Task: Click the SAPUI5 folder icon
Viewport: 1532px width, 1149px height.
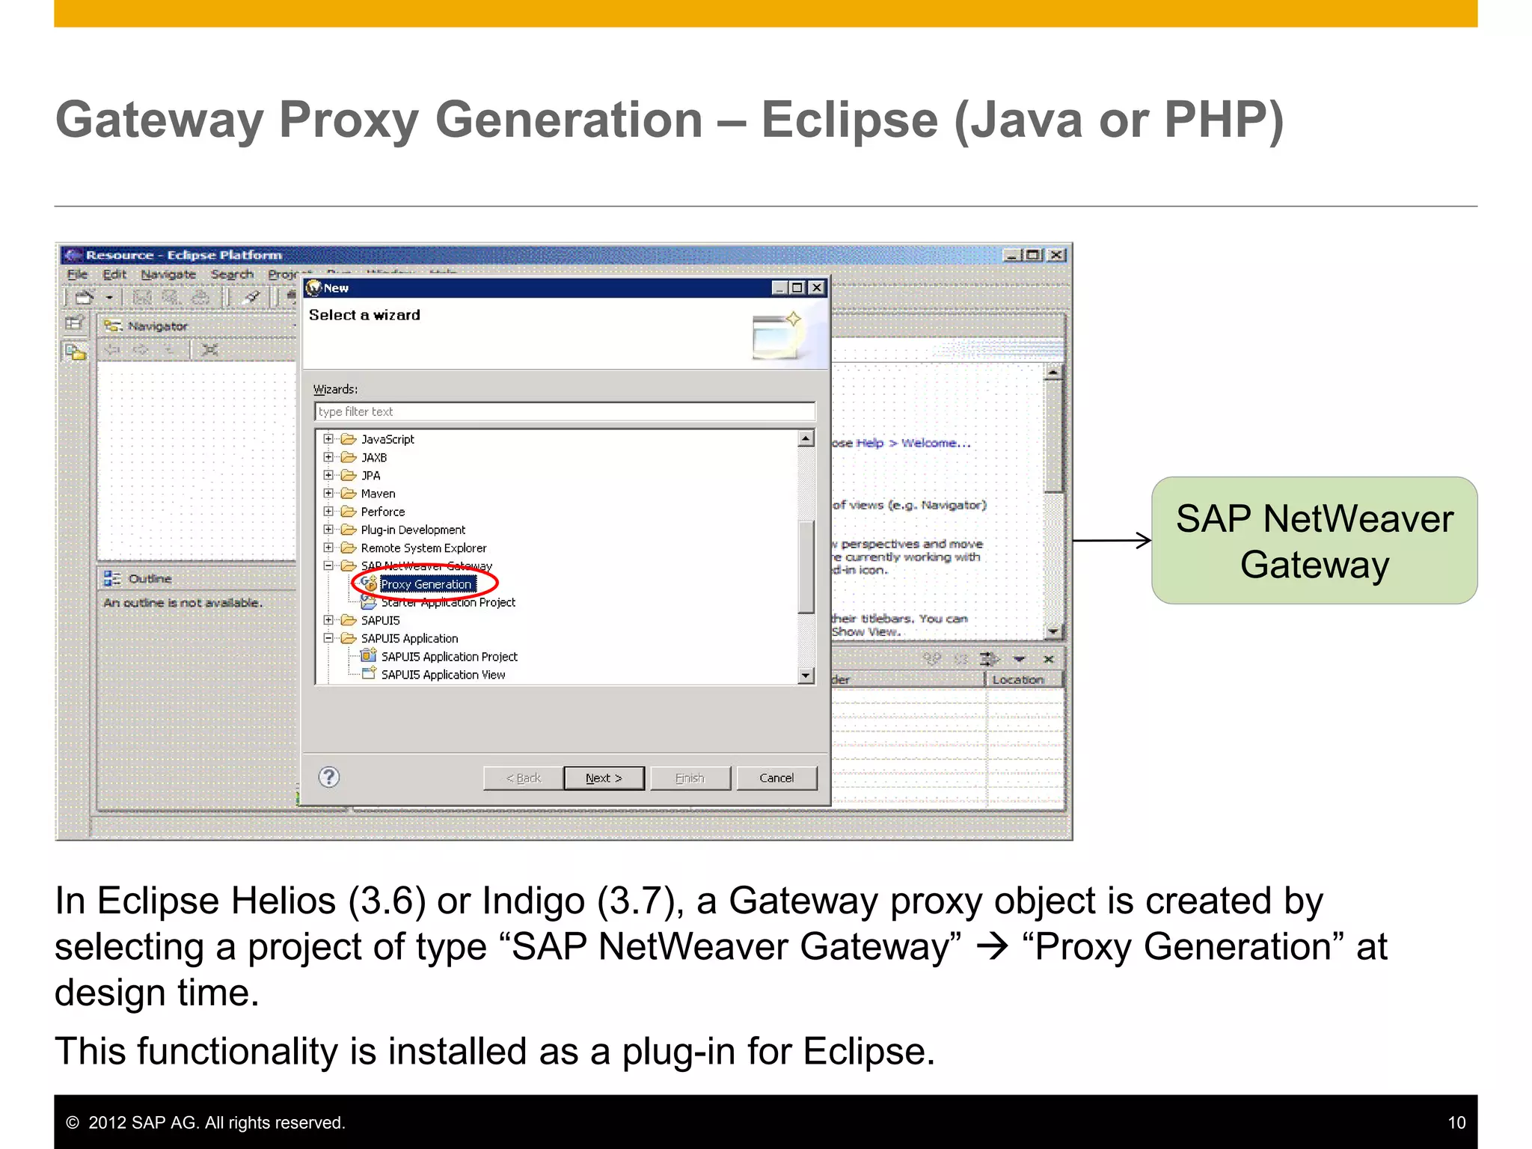Action: tap(349, 620)
